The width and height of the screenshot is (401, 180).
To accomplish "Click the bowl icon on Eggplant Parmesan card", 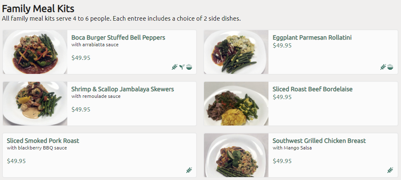I will pyautogui.click(x=390, y=67).
